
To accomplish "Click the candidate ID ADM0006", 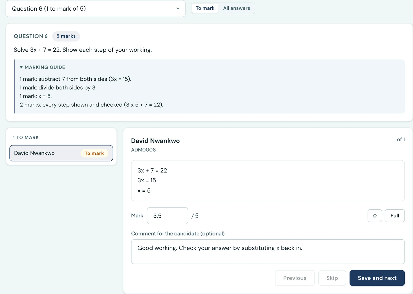I will [144, 150].
